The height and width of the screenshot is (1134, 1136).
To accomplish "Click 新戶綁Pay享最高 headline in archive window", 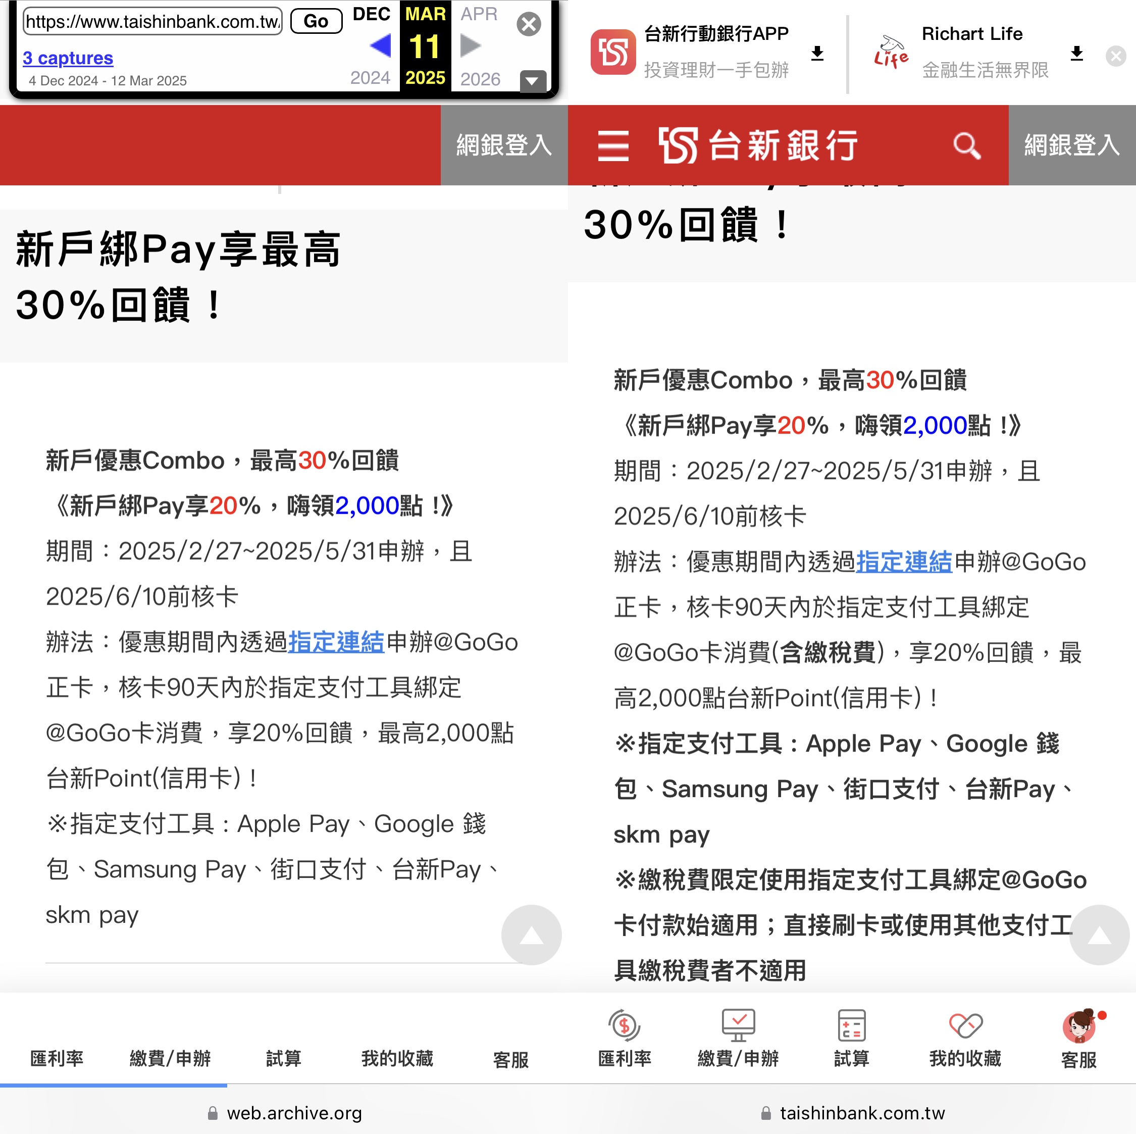I will pos(178,249).
